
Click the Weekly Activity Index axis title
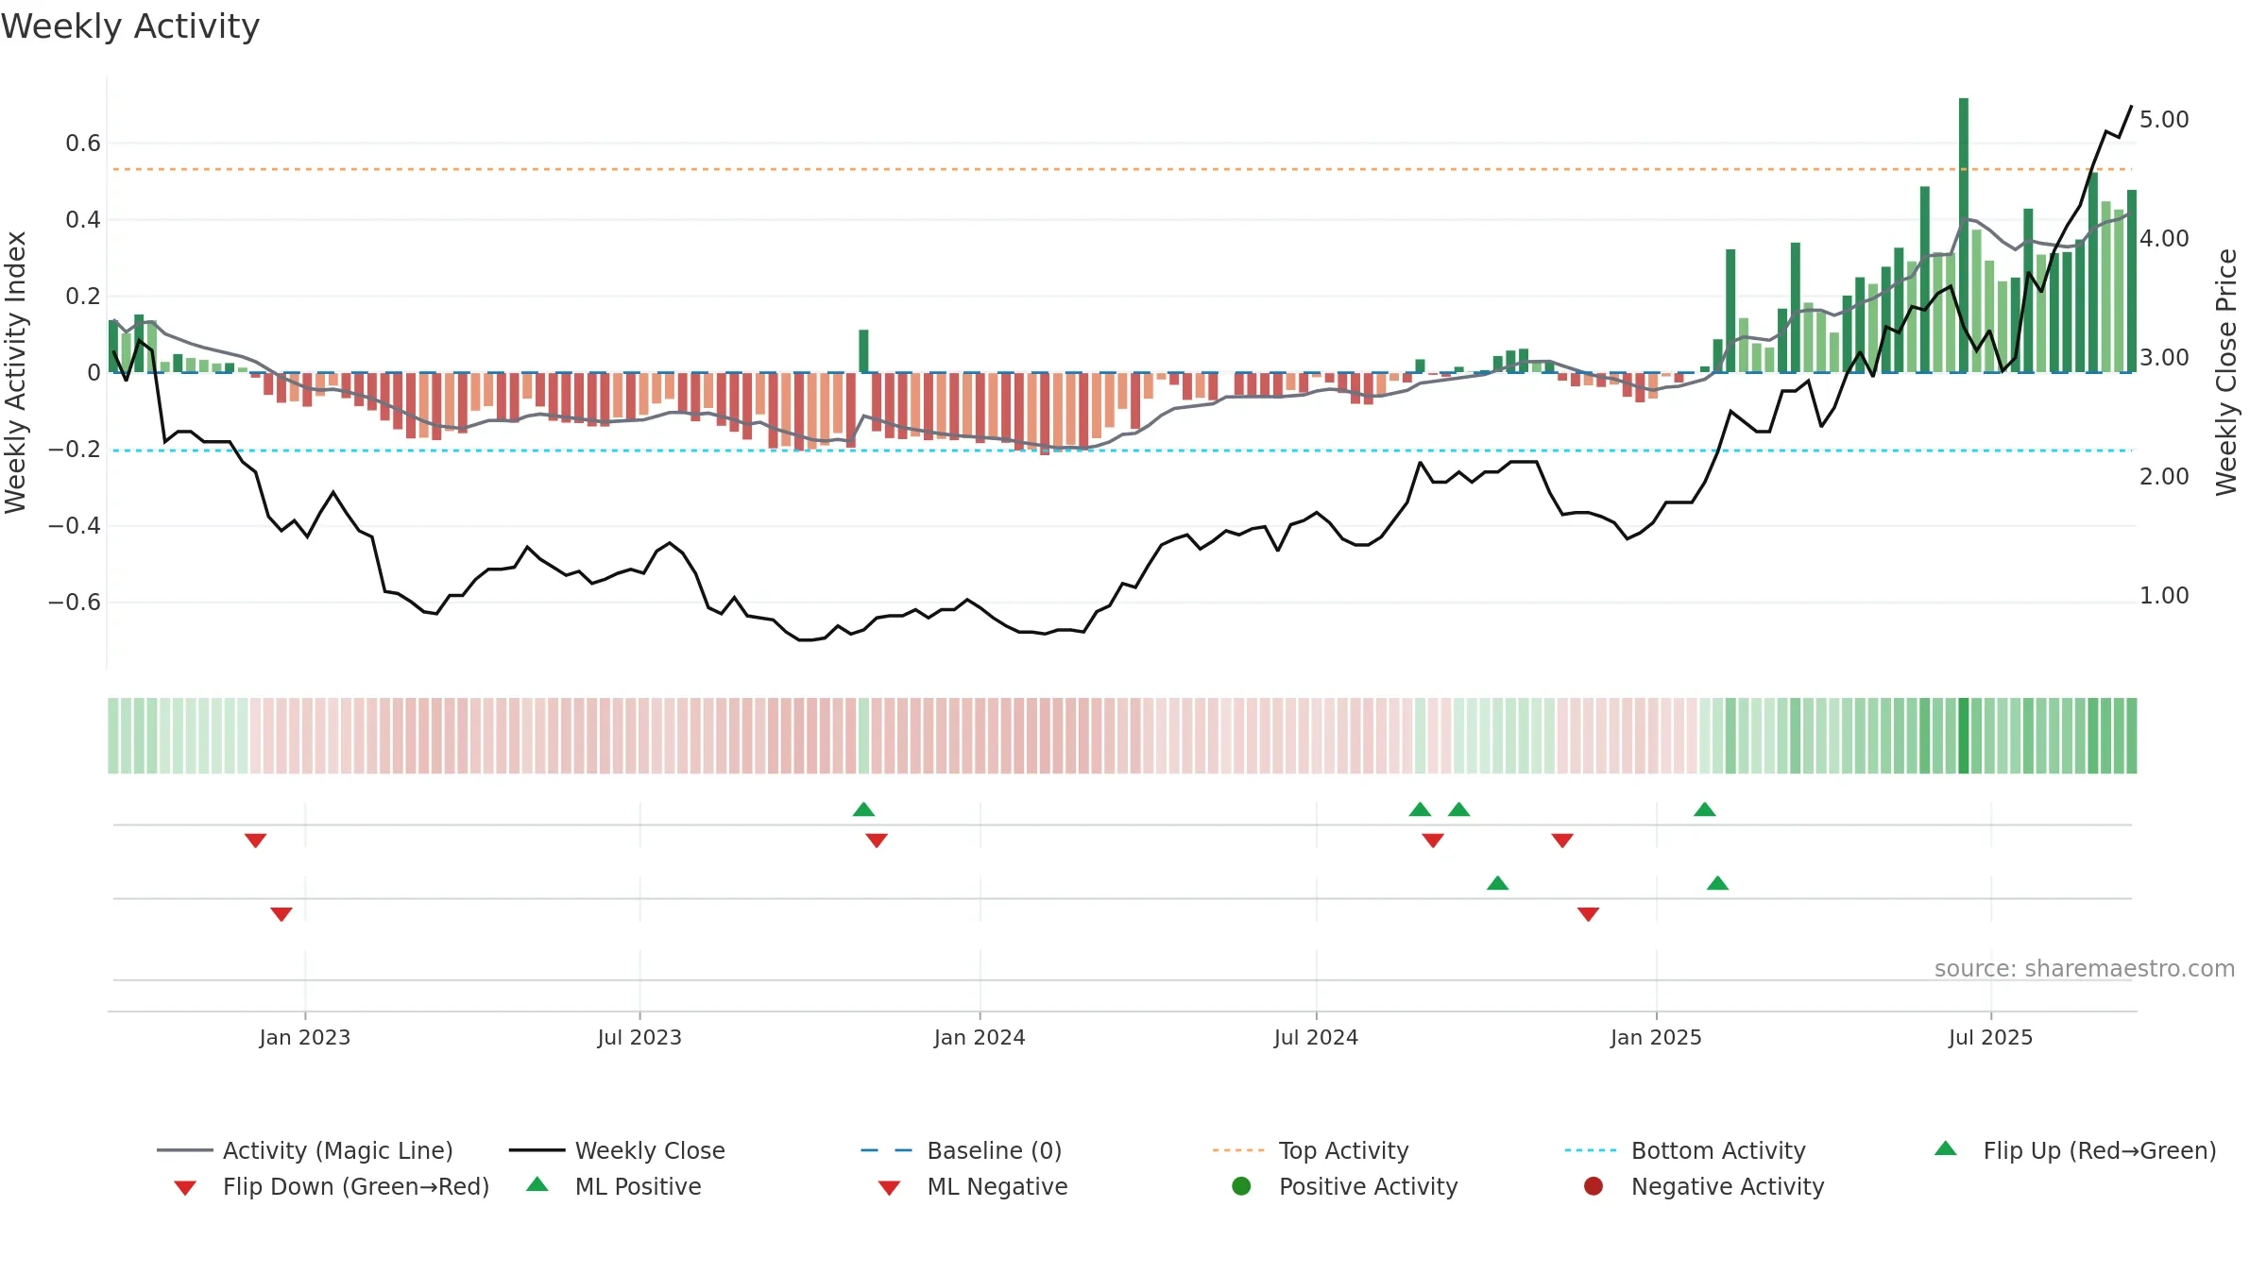(x=16, y=372)
